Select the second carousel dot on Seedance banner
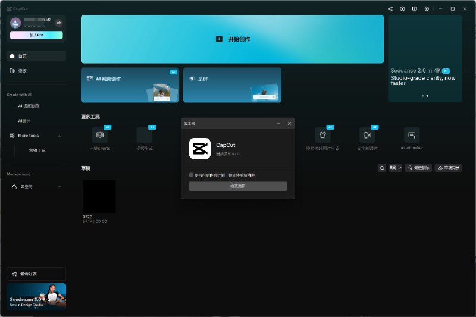Screen dimensions: 476x317 pos(427,96)
